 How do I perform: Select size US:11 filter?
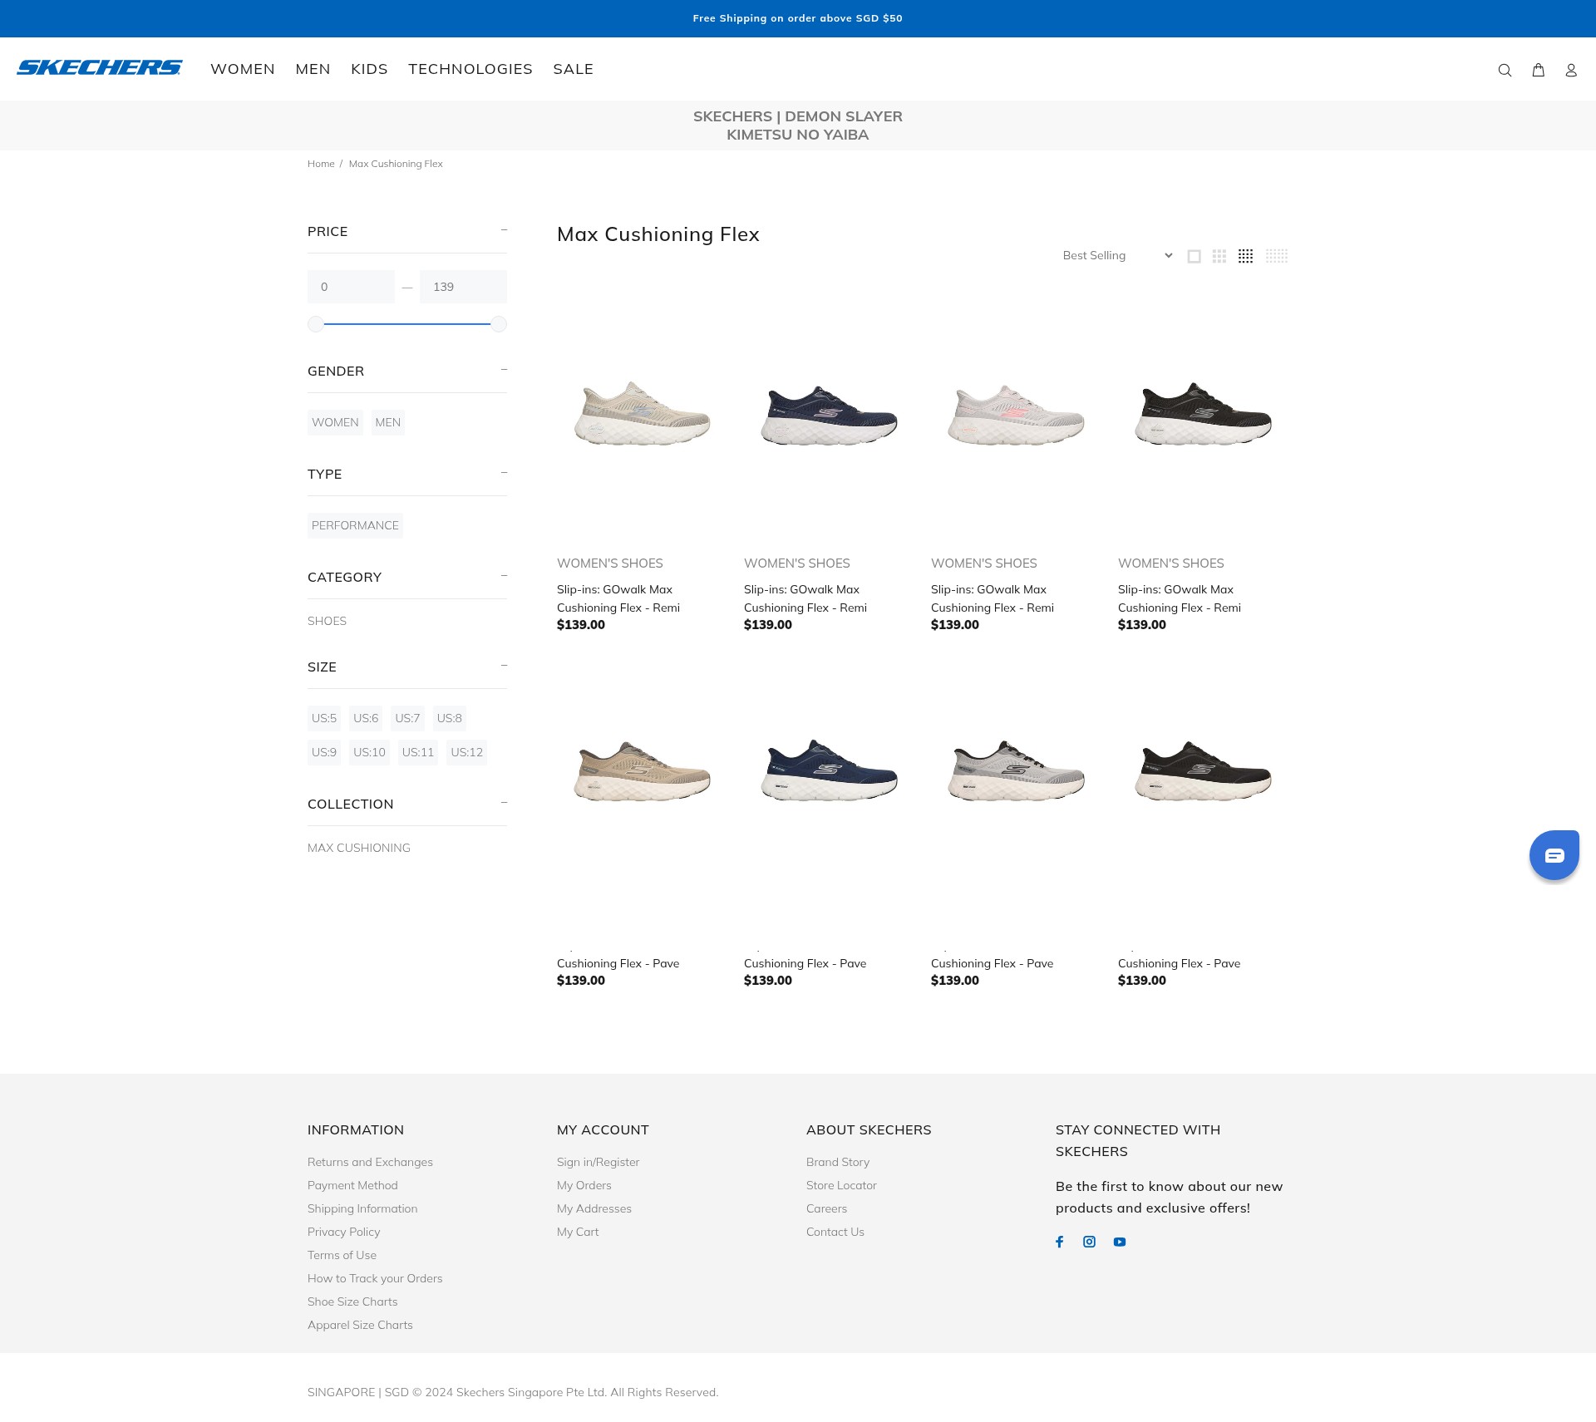[x=418, y=752]
